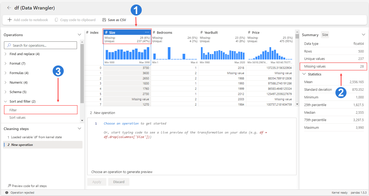The height and width of the screenshot is (196, 369).
Task: Select the Bedrooms column header
Action: click(x=175, y=32)
